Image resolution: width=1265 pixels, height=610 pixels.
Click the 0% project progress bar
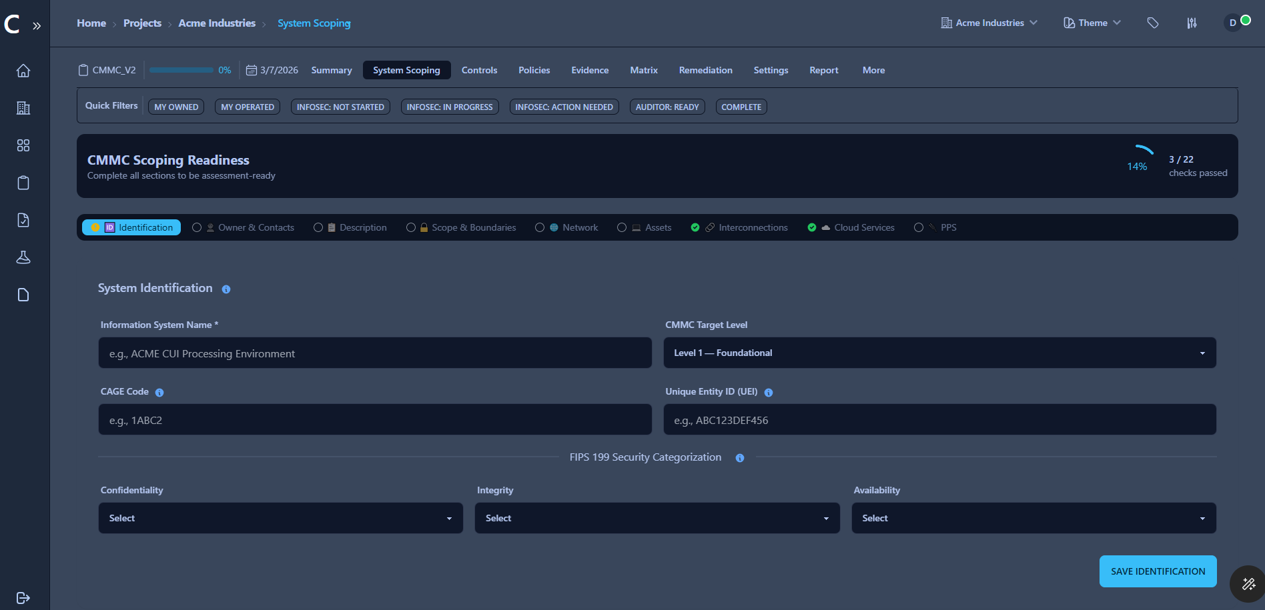click(181, 70)
